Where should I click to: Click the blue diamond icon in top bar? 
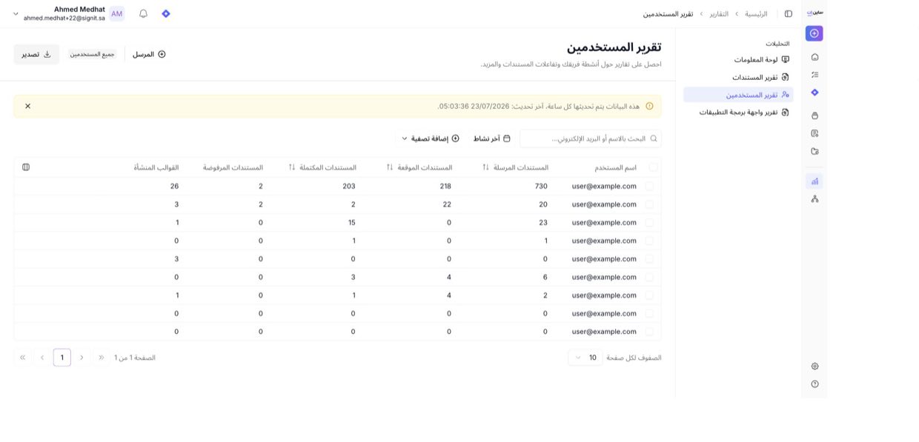click(x=166, y=14)
